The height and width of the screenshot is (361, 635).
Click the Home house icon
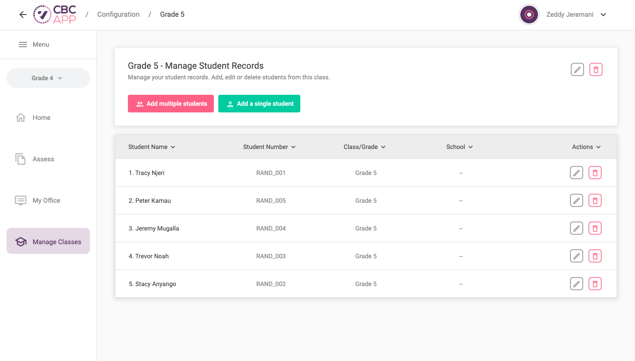(21, 118)
